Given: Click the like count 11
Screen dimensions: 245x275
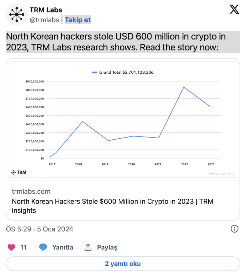Looking at the screenshot, I should [24, 247].
